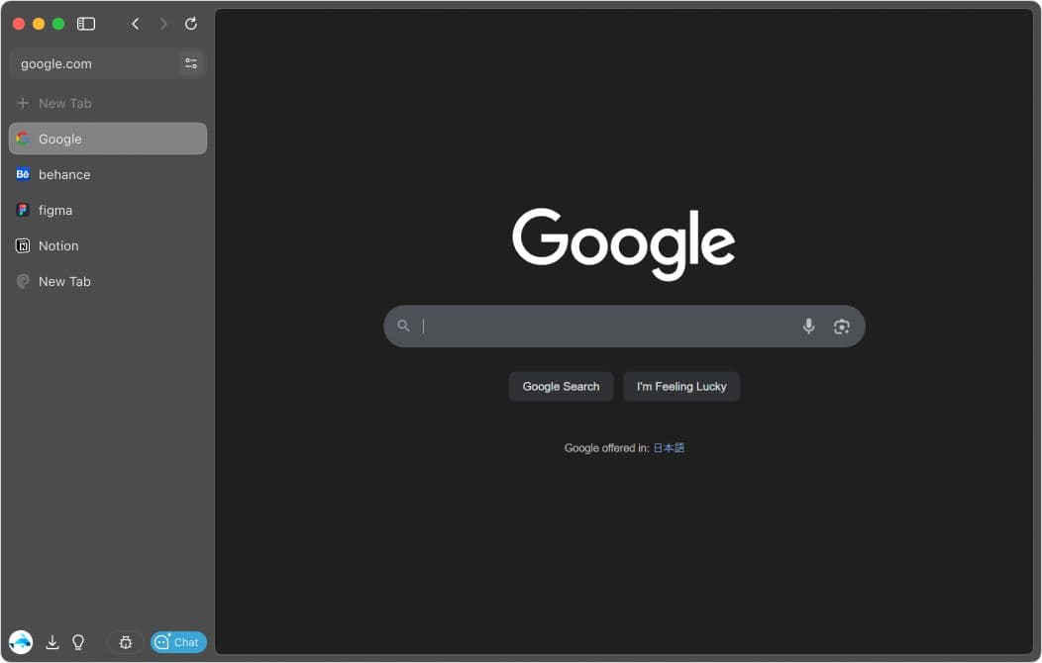Create a New Tab from the sidebar
Viewport: 1042px width, 663px height.
[65, 103]
